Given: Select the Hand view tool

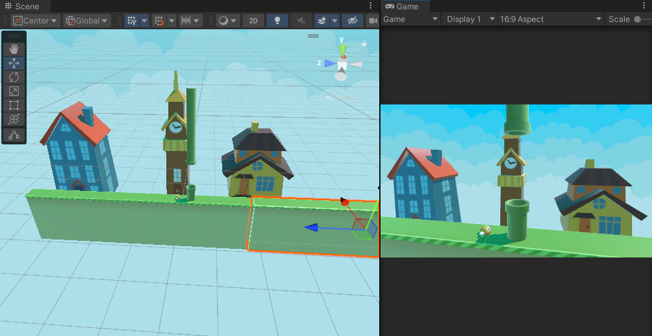Looking at the screenshot, I should [x=14, y=49].
